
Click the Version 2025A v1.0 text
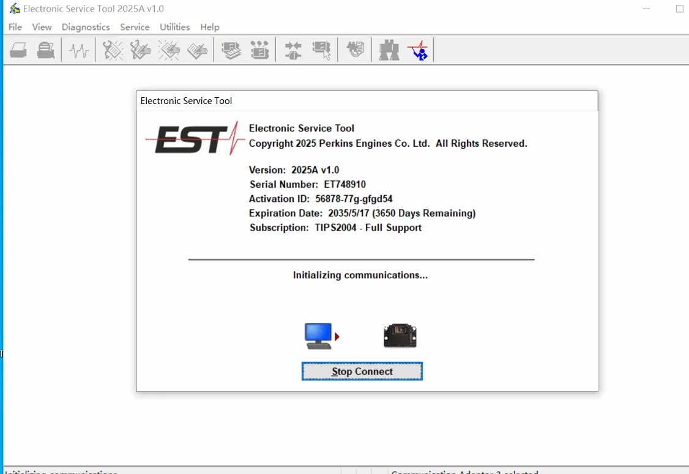point(294,170)
